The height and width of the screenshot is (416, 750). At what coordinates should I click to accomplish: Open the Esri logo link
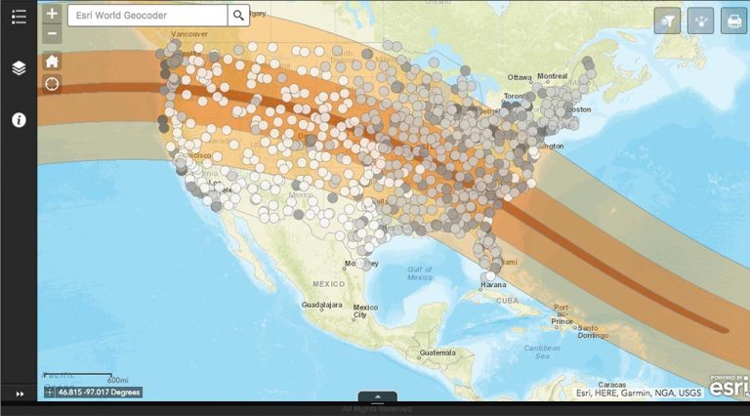click(x=728, y=387)
